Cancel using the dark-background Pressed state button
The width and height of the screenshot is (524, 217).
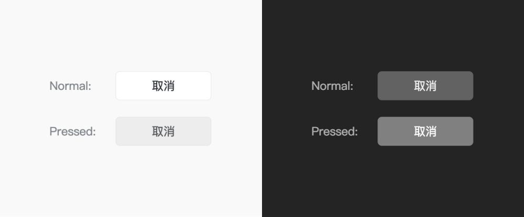point(425,131)
